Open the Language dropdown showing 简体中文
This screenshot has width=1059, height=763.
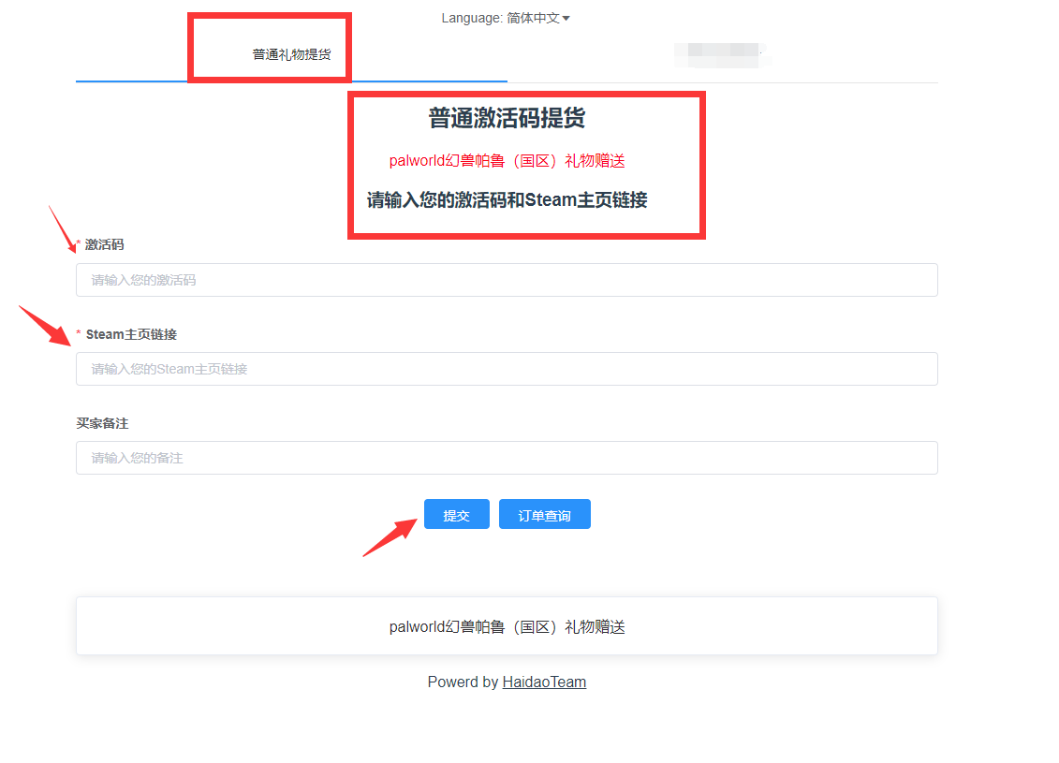coord(537,18)
